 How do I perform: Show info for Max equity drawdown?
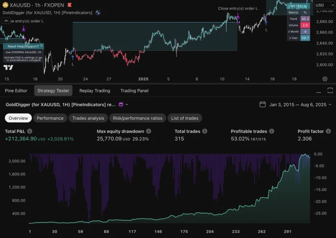(x=148, y=131)
